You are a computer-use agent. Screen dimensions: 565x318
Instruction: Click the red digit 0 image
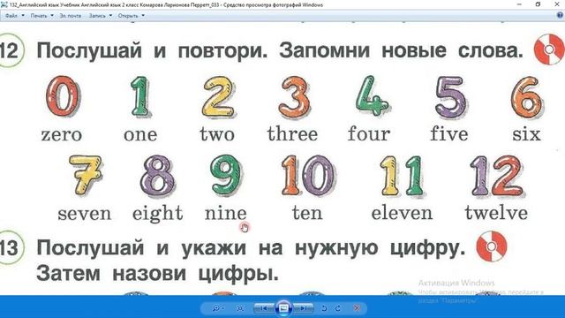tap(63, 96)
